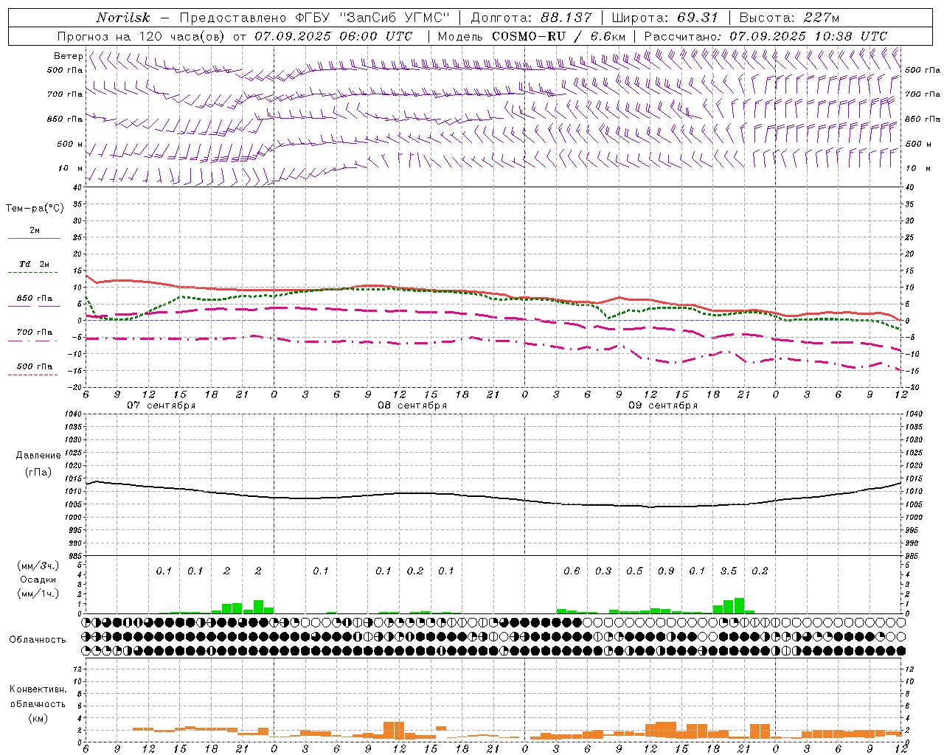Click the station name "Norilsk" in the header
Viewport: 944px width, 755px height.
click(x=122, y=18)
